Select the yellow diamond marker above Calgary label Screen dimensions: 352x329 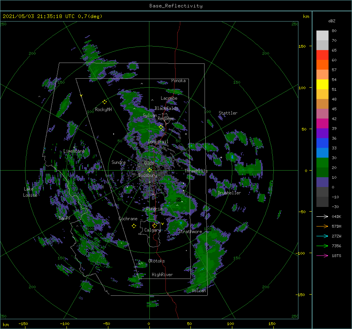coord(154,225)
